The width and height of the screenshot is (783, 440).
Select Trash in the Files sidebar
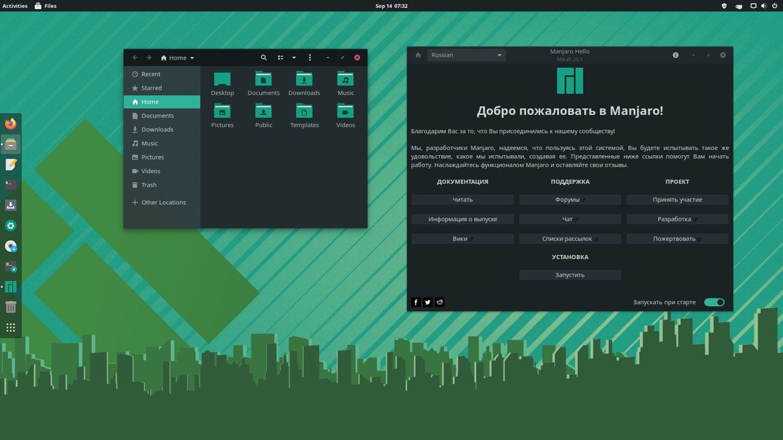point(162,185)
